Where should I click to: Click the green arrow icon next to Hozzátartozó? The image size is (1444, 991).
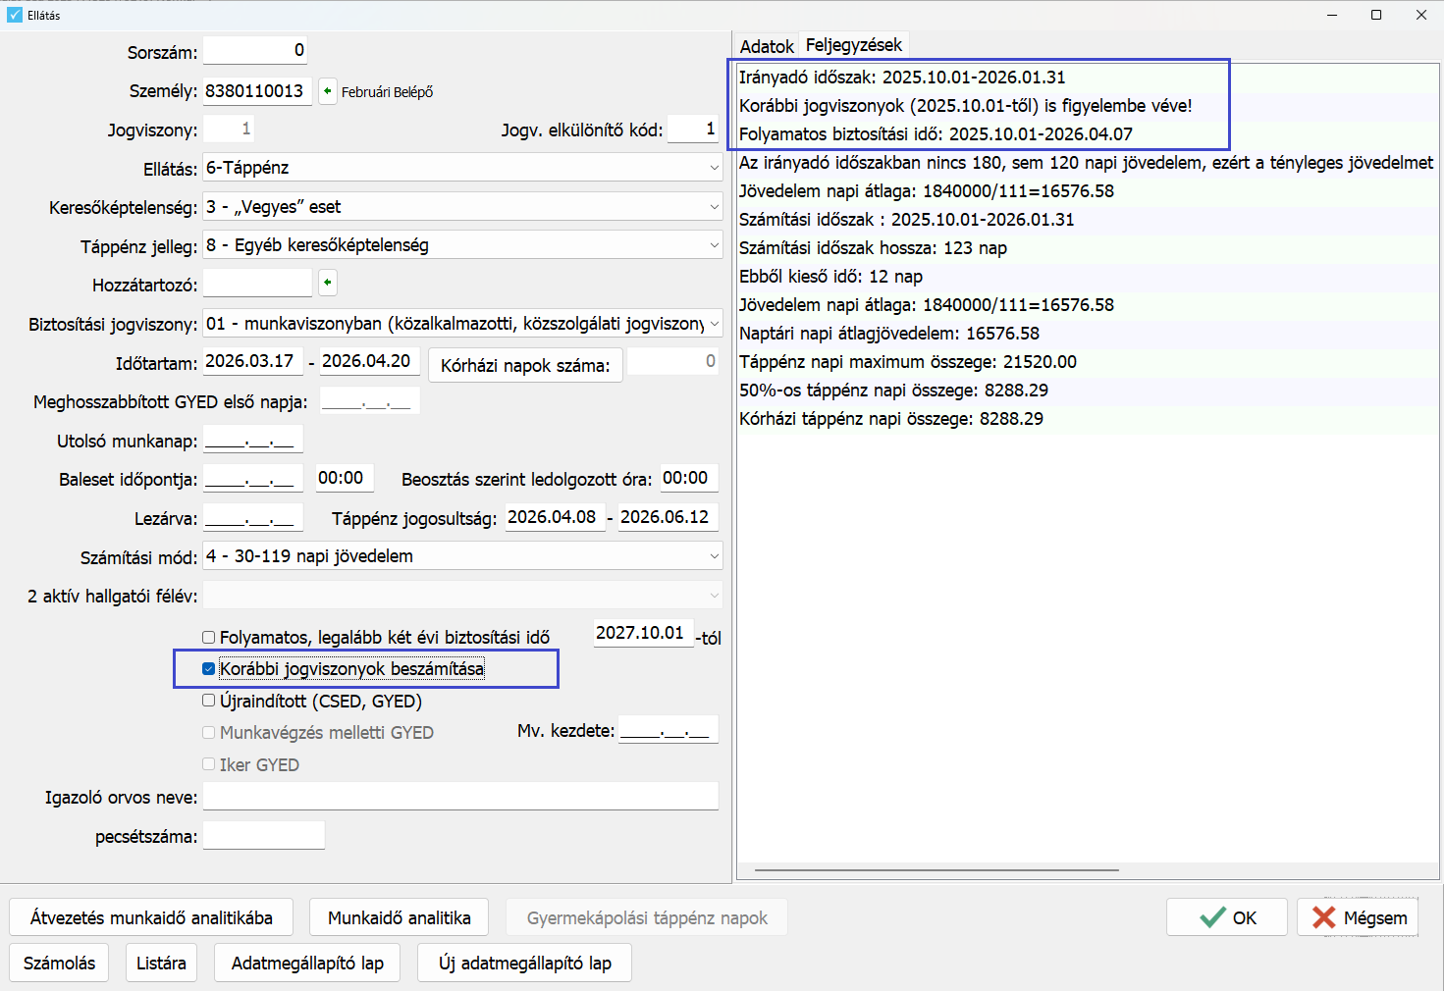(328, 284)
